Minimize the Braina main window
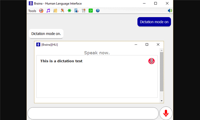This screenshot has height=120, width=200. click(x=144, y=3)
